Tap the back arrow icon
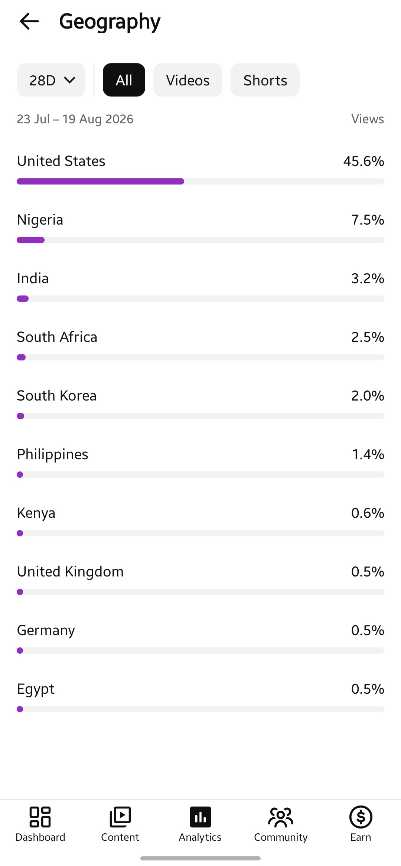 pos(29,21)
